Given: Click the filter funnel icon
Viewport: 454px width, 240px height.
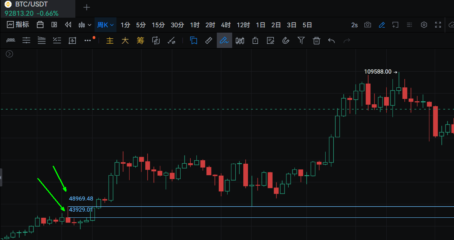Looking at the screenshot, I should pyautogui.click(x=301, y=40).
